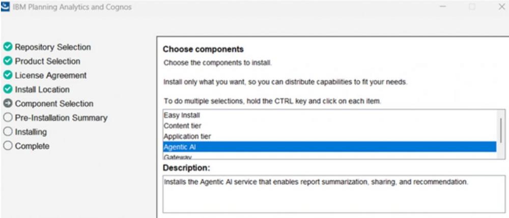Click the License Agreement green checkmark icon
Image resolution: width=509 pixels, height=218 pixels.
click(x=8, y=75)
